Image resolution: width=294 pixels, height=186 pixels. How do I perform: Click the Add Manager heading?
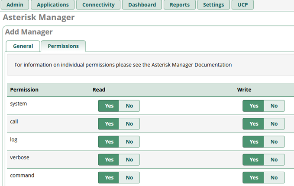coord(29,32)
